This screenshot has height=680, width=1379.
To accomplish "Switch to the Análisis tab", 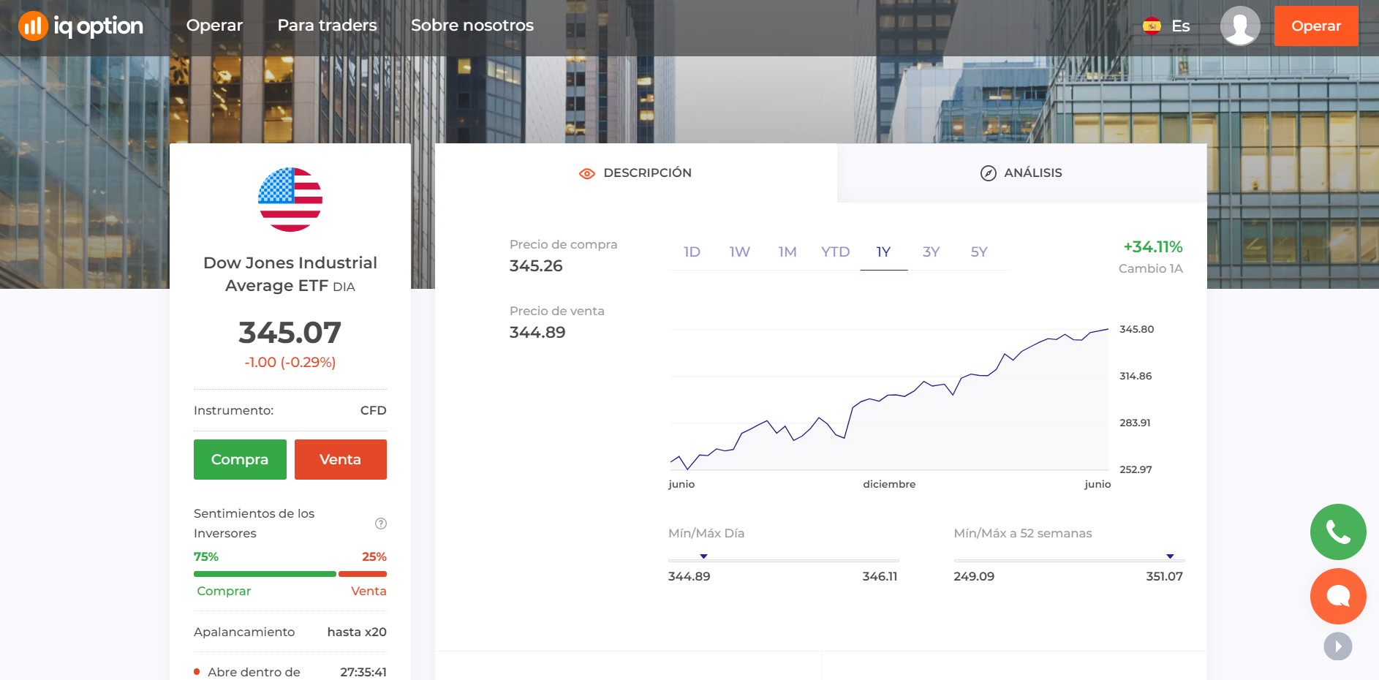I will (1022, 173).
